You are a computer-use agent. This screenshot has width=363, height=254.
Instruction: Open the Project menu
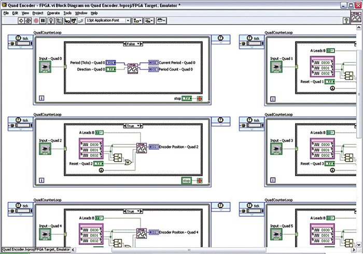(37, 12)
